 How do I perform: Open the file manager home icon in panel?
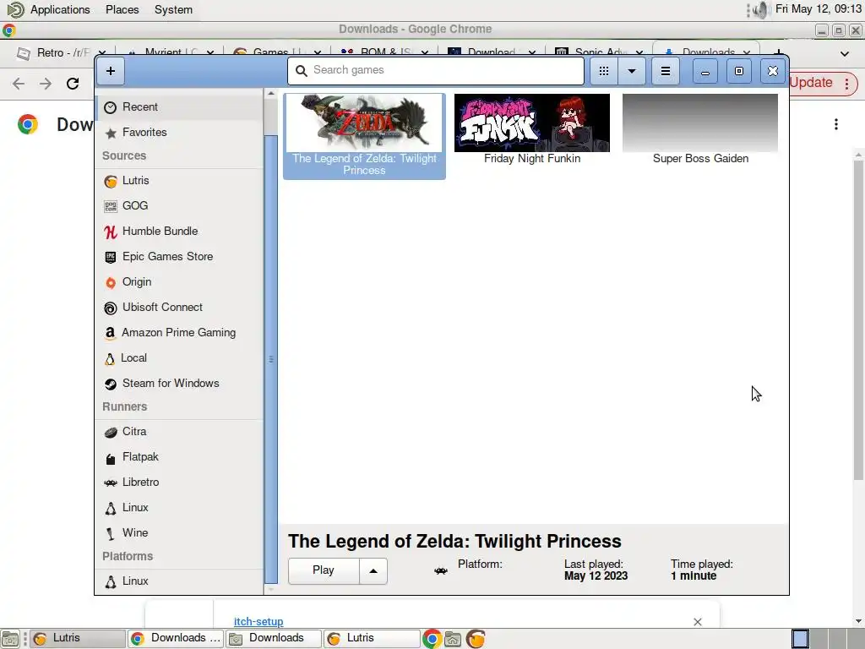[453, 639]
